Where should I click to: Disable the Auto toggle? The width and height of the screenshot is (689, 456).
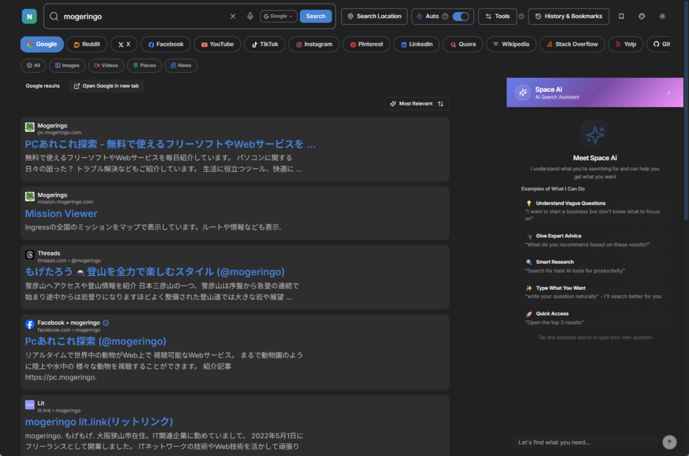(x=460, y=17)
